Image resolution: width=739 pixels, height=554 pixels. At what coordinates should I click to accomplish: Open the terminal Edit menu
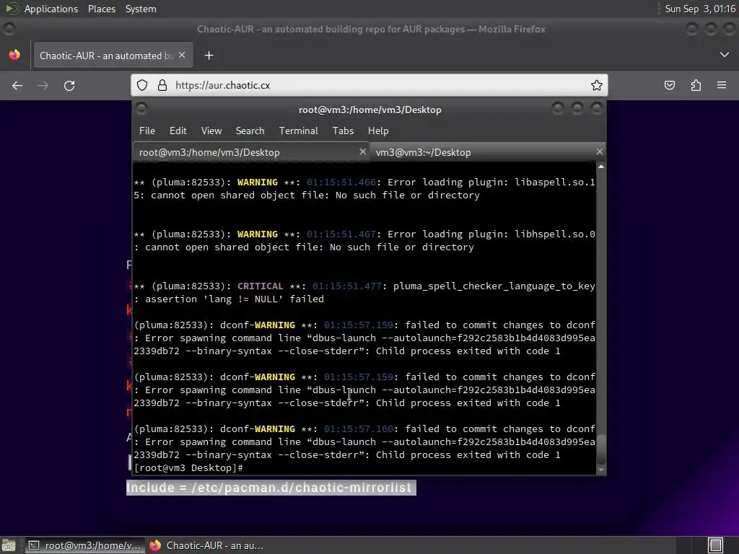[x=178, y=131]
